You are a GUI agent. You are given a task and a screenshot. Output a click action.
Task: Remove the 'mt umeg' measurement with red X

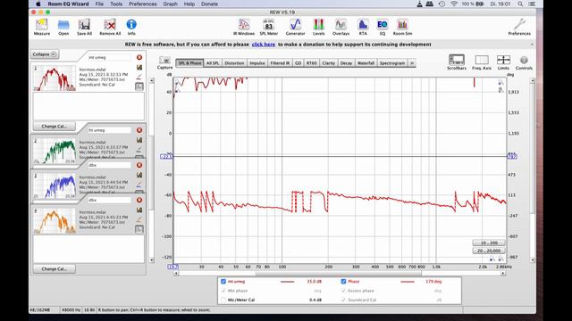tap(139, 57)
